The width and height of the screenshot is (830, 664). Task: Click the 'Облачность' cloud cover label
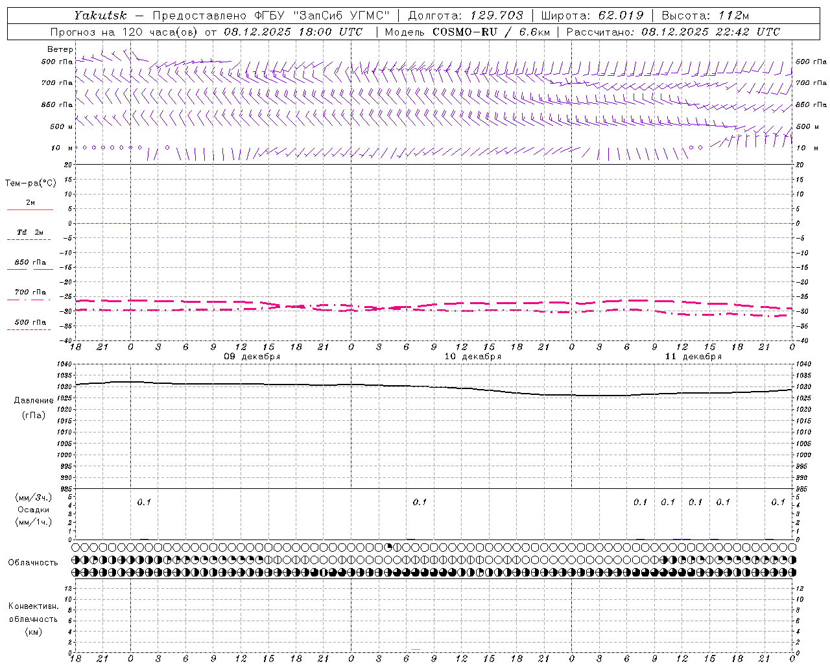[x=33, y=563]
